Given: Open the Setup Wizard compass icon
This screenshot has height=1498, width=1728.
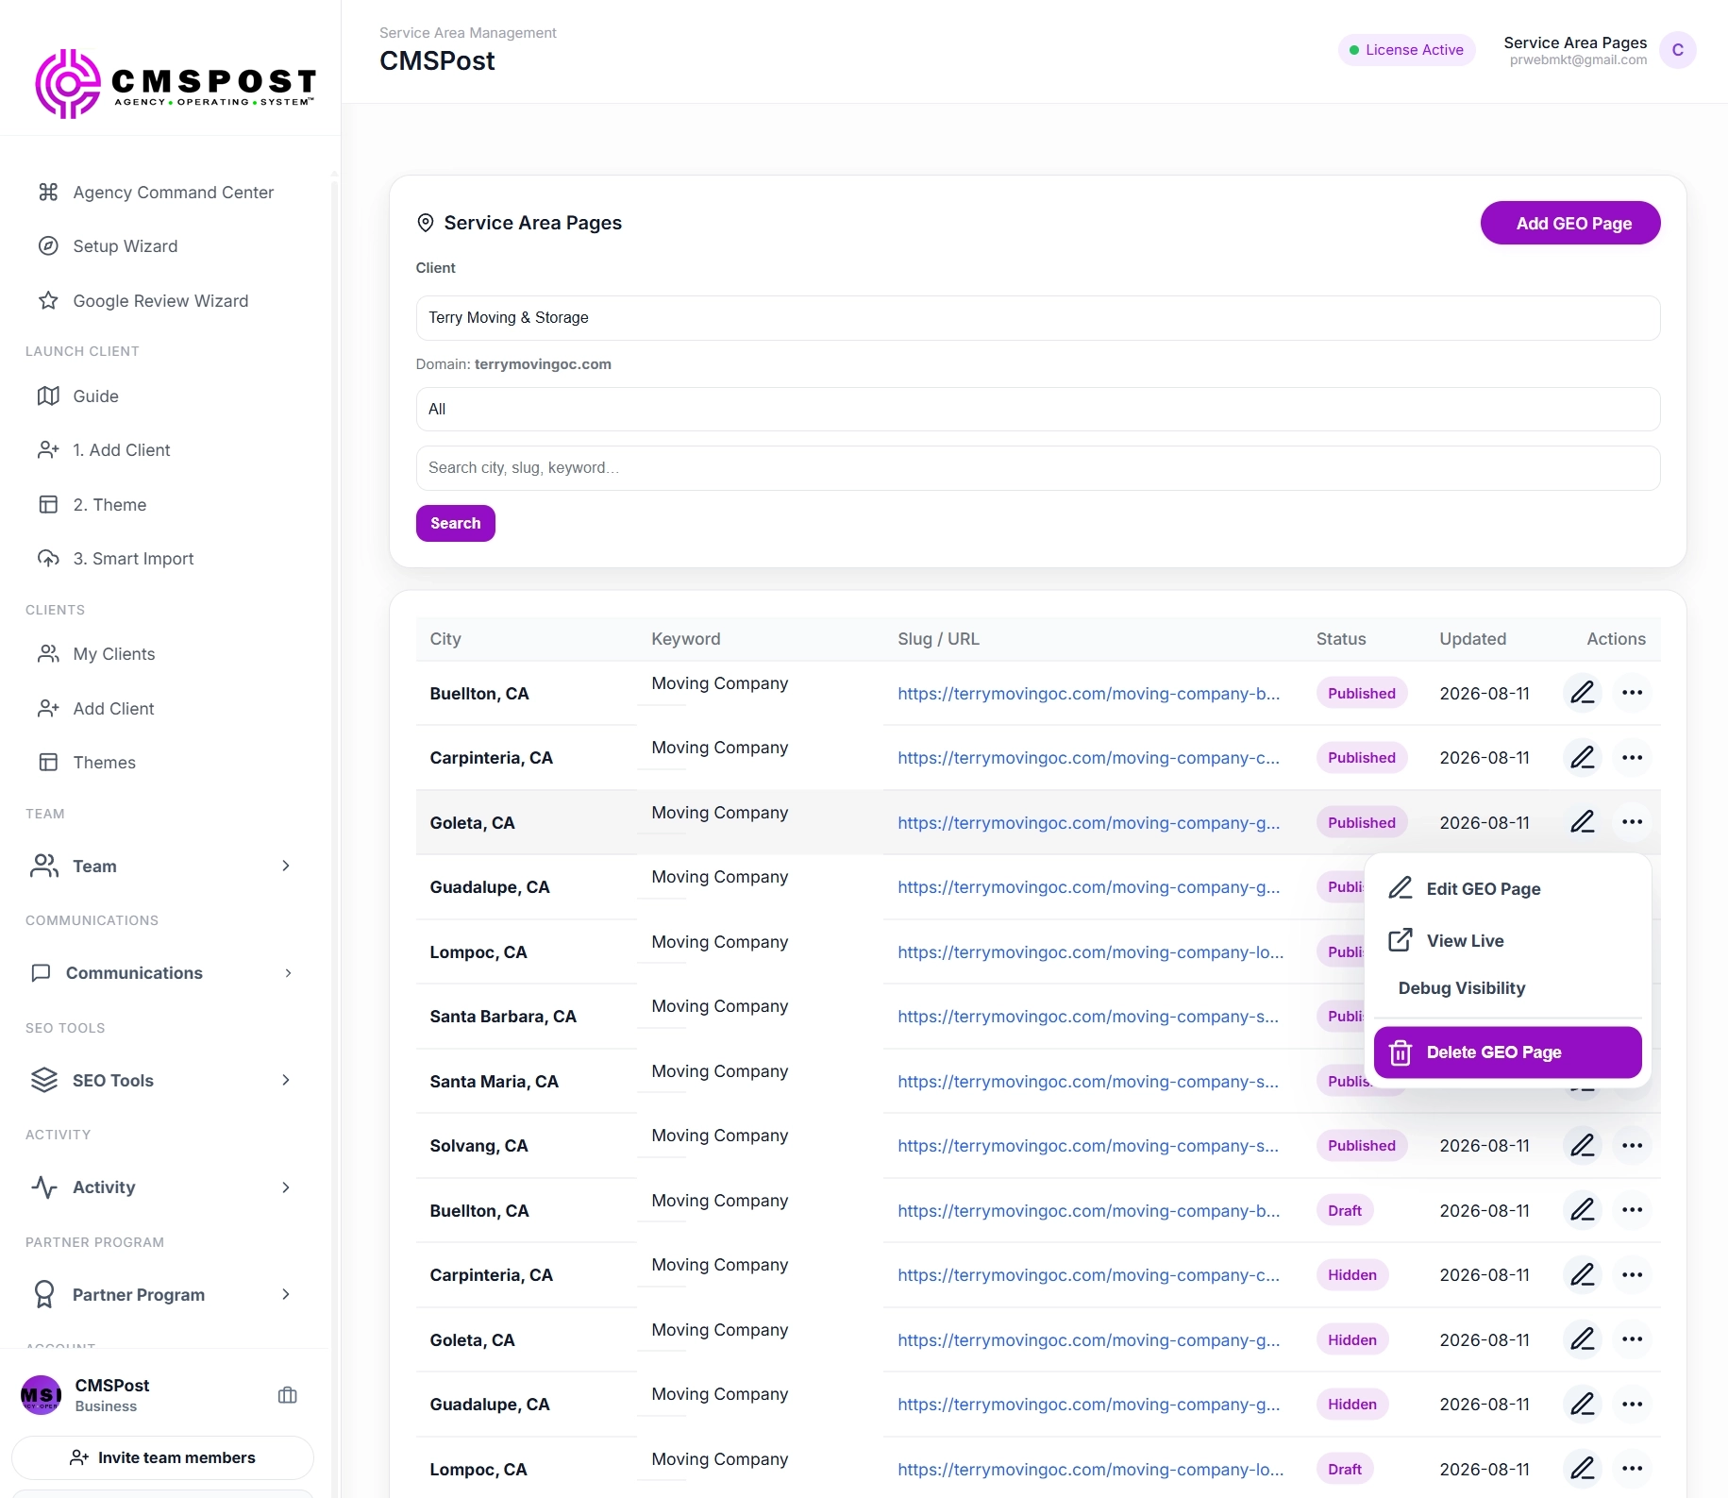Looking at the screenshot, I should 48,246.
